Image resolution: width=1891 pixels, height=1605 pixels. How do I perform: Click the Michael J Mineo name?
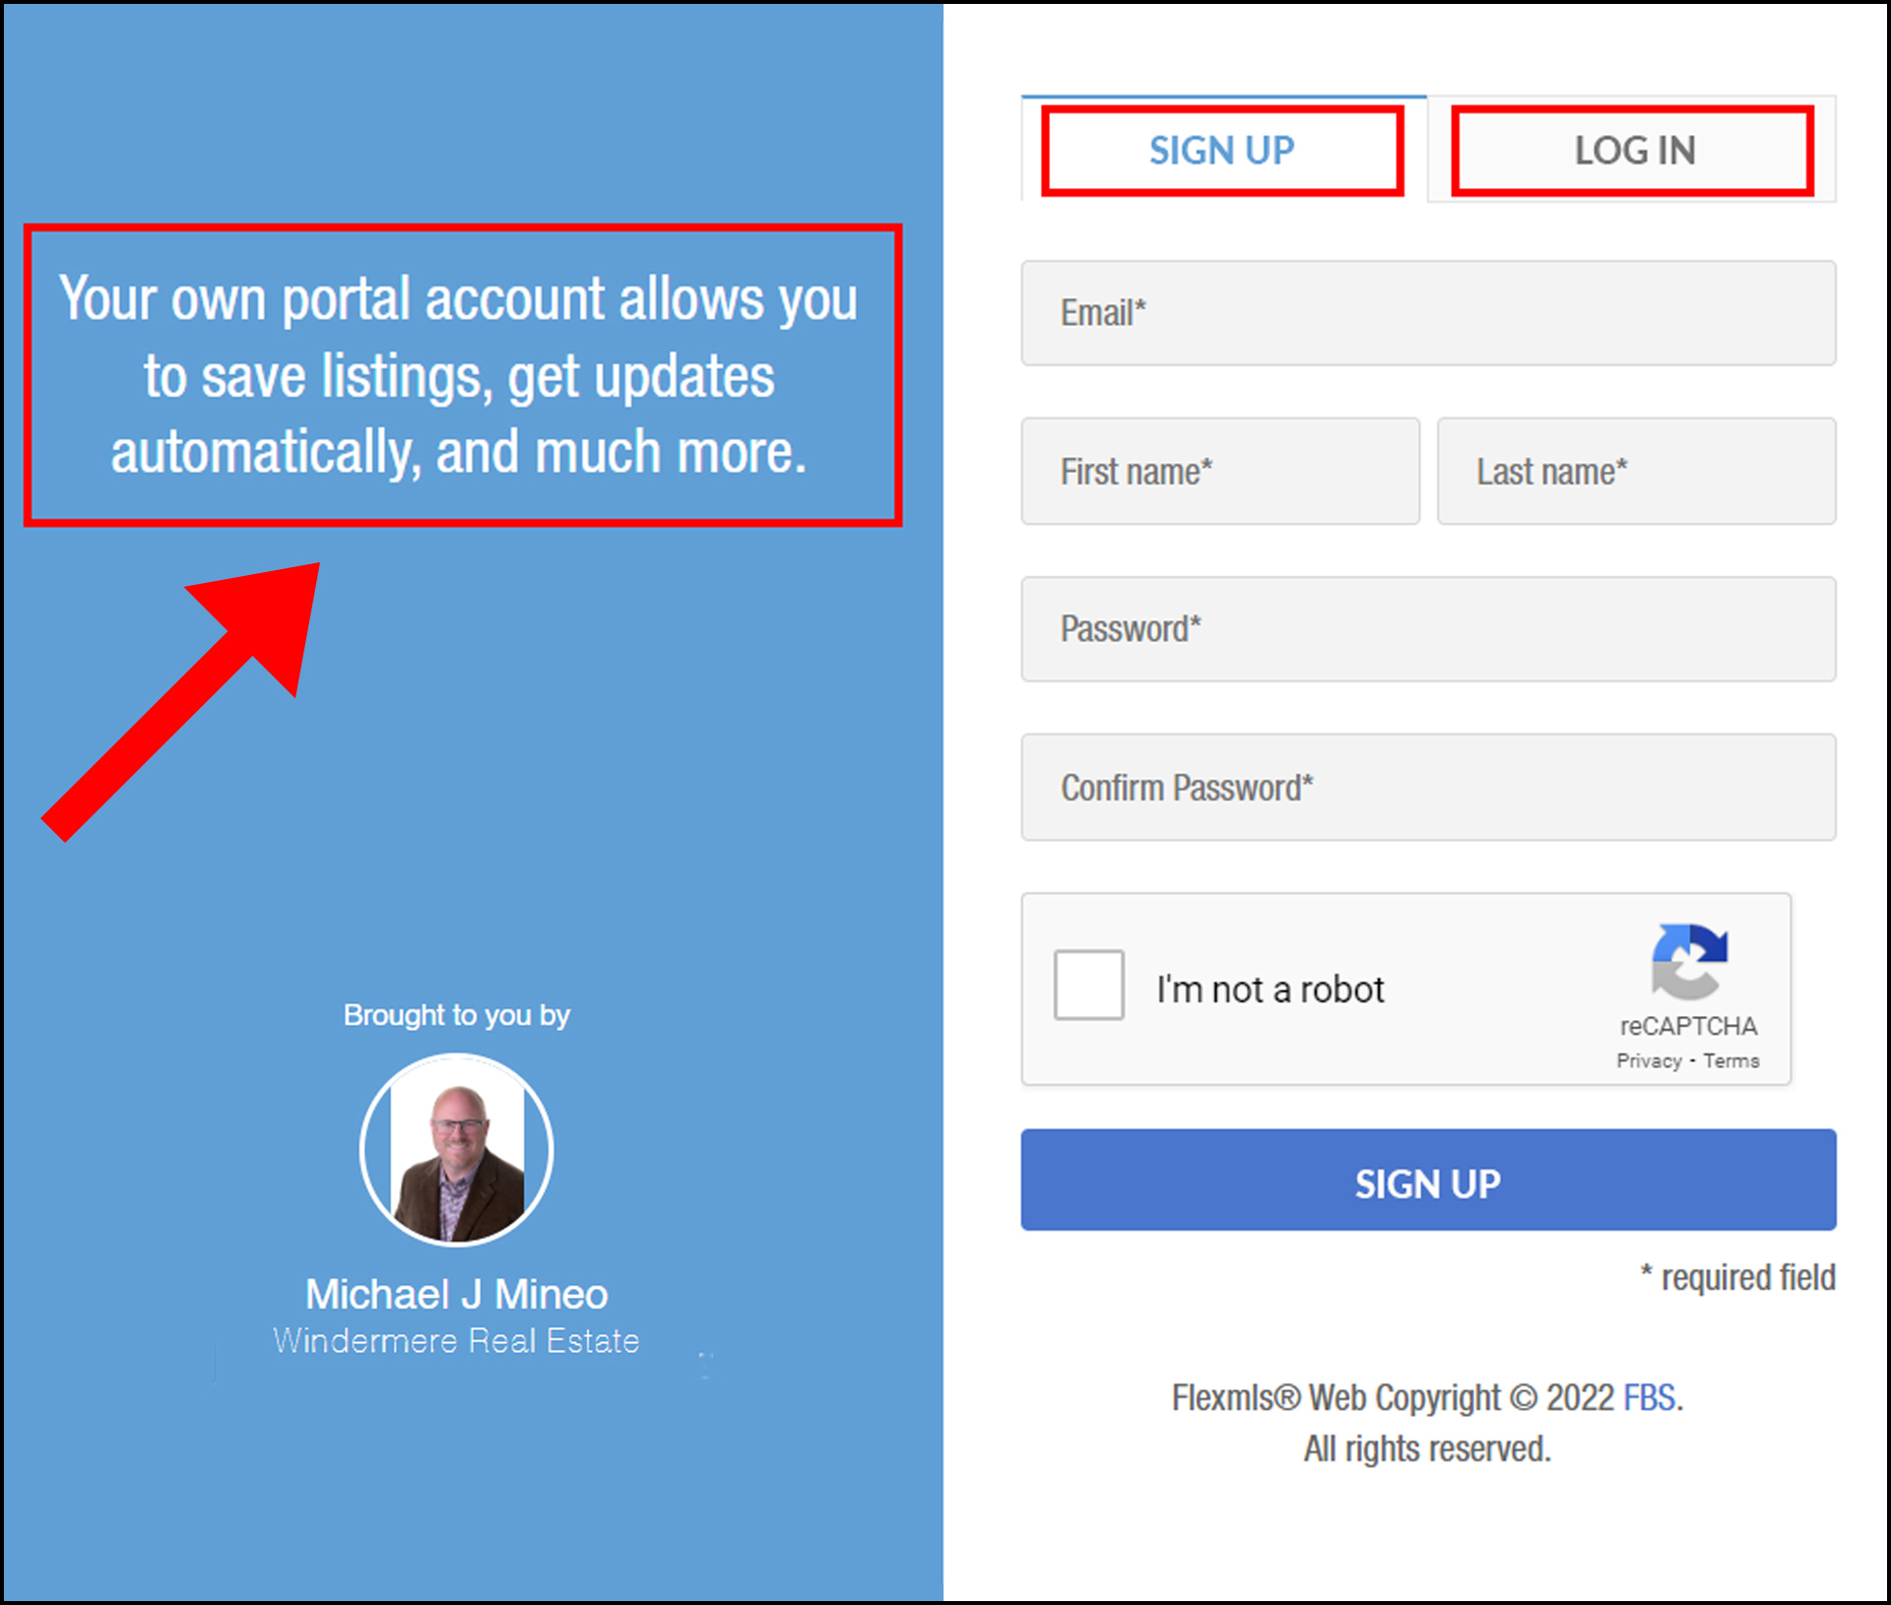[x=456, y=1295]
